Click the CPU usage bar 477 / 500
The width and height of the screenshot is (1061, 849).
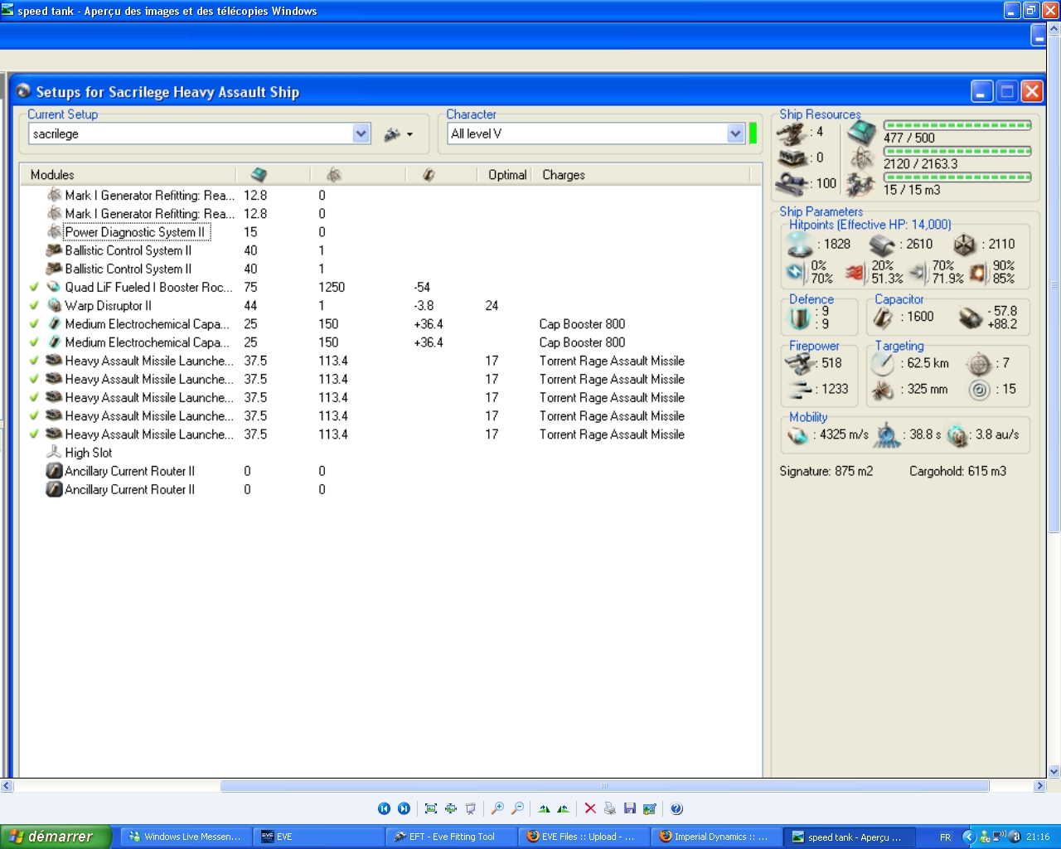pos(957,125)
